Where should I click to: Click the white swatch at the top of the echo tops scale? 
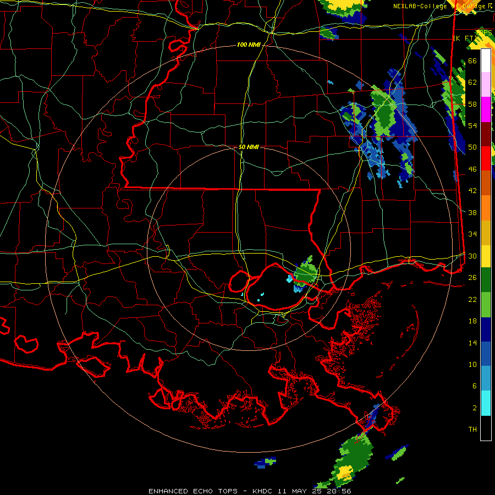[486, 61]
